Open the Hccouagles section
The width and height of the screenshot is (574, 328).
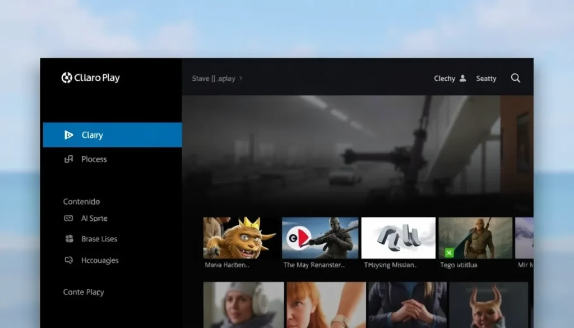click(100, 261)
